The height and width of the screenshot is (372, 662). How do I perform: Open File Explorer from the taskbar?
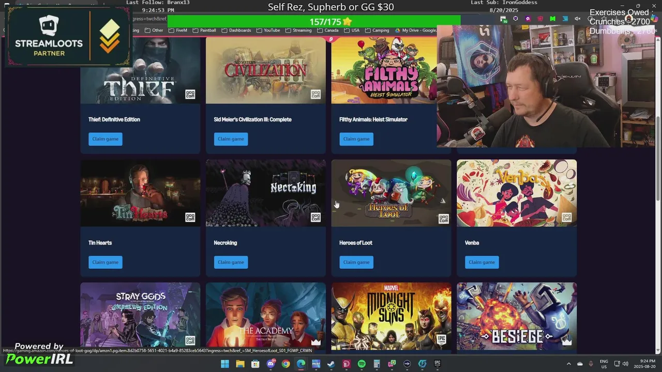coord(240,364)
